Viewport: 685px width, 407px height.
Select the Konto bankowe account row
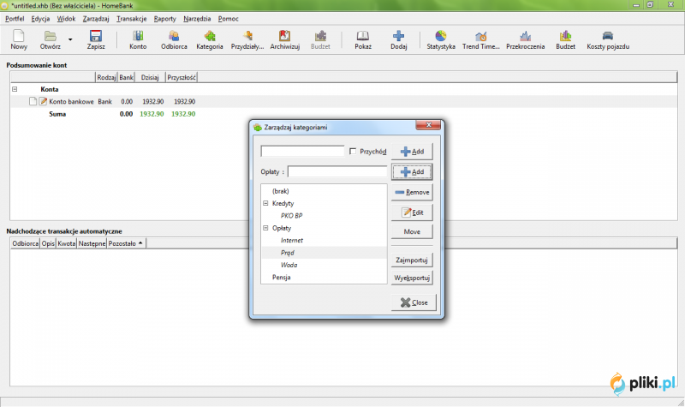click(x=344, y=101)
